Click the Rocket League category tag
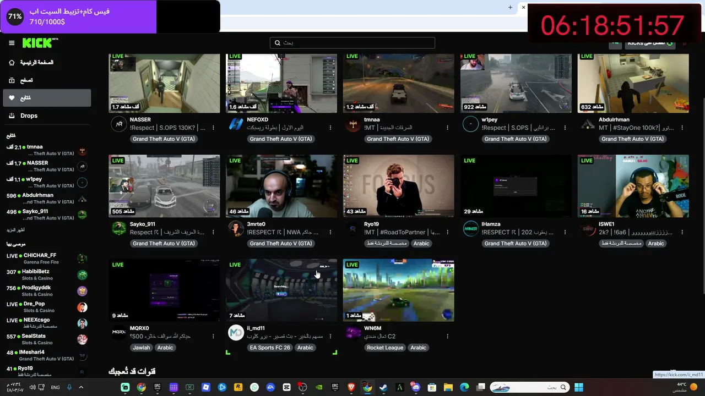This screenshot has width=705, height=396. [x=385, y=348]
